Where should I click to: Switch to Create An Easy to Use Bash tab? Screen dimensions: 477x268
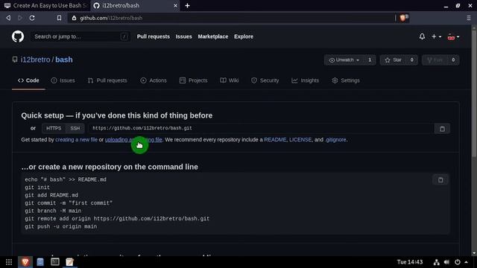pyautogui.click(x=45, y=5)
